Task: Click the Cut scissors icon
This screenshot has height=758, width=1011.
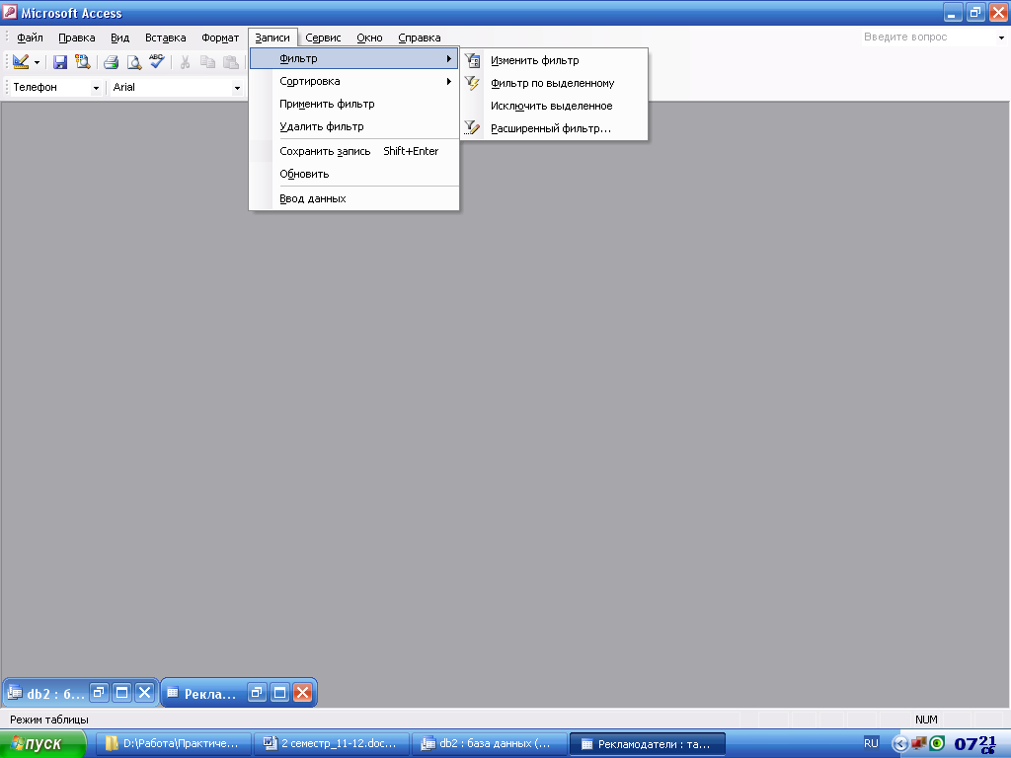Action: [x=185, y=62]
